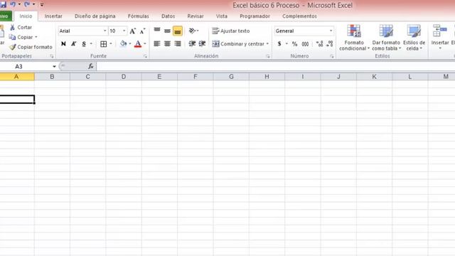Toggle italic (K) formatting
The width and height of the screenshot is (455, 256).
coord(73,44)
